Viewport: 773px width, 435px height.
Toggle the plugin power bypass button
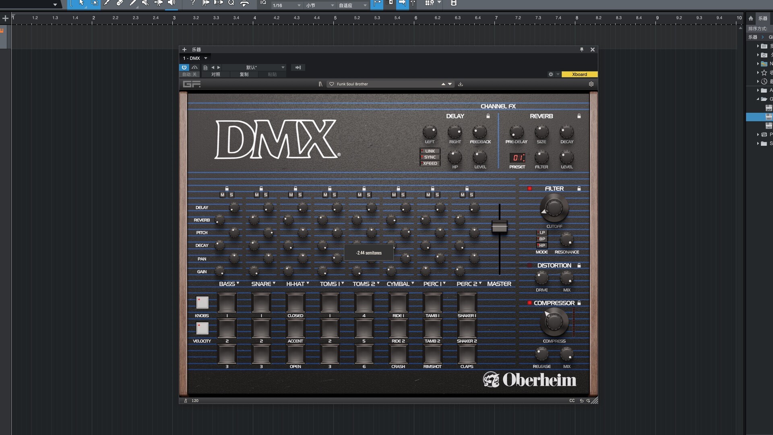pyautogui.click(x=184, y=67)
